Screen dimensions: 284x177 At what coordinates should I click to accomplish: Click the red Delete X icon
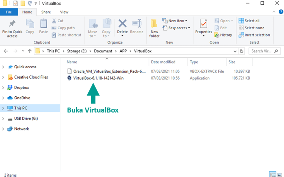(x=122, y=23)
